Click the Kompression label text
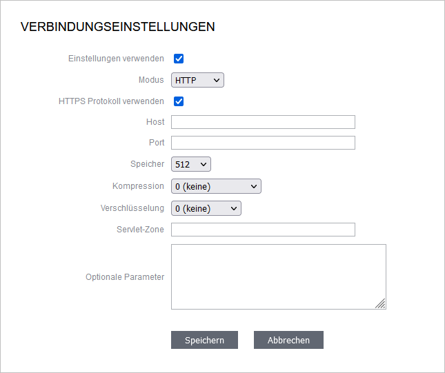The width and height of the screenshot is (445, 373). point(138,186)
